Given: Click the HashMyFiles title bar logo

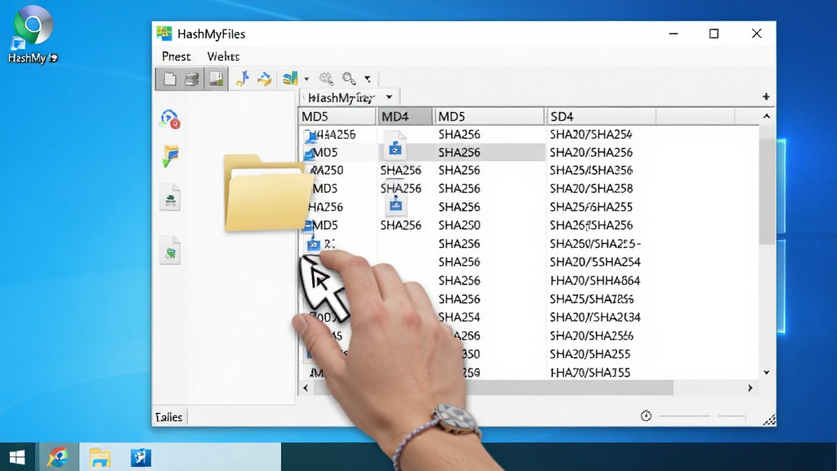Looking at the screenshot, I should click(164, 33).
